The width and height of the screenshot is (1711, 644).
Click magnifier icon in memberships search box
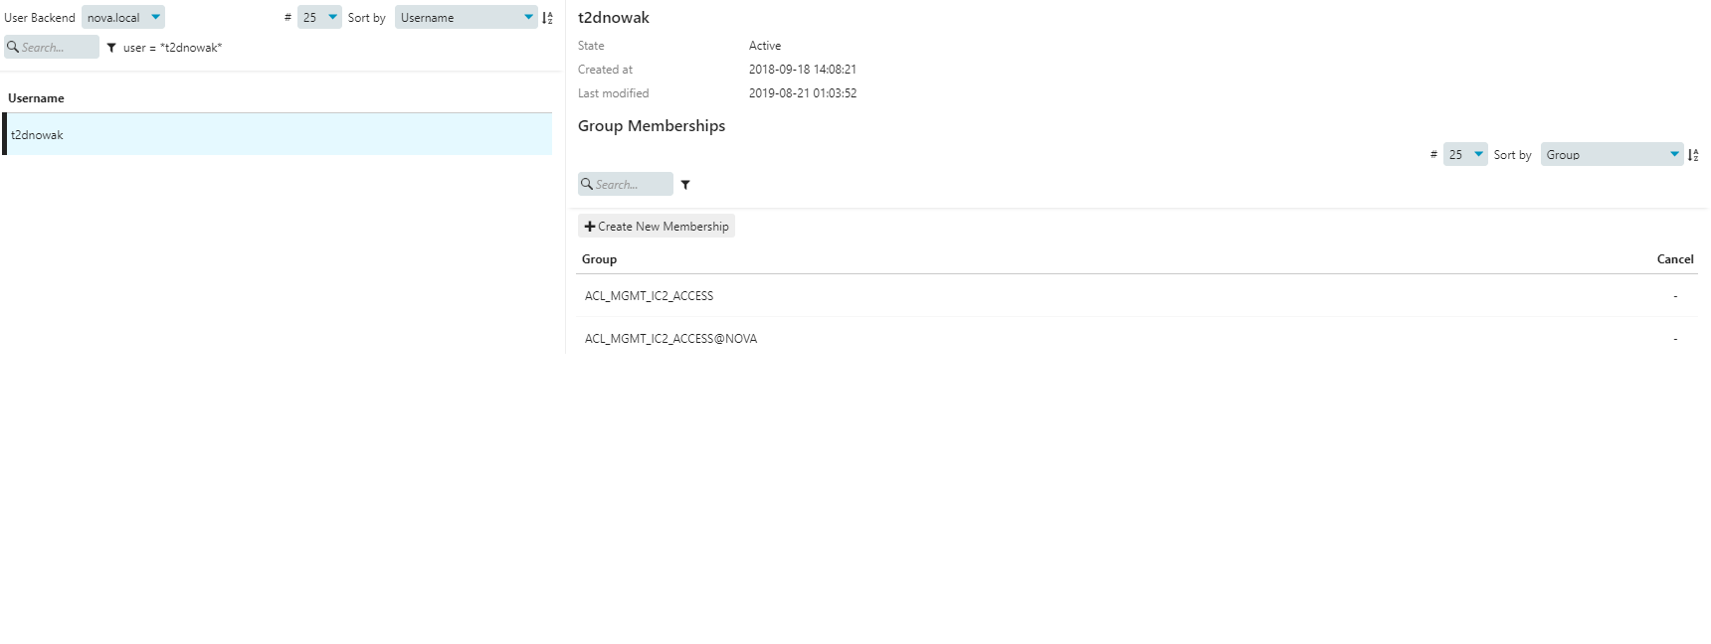pyautogui.click(x=587, y=184)
